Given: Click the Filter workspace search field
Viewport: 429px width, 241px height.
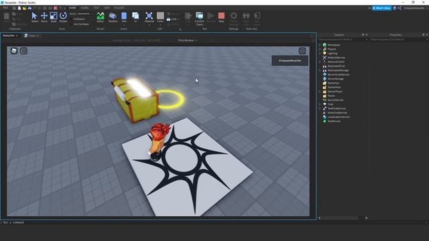Looking at the screenshot, I should pyautogui.click(x=343, y=40).
